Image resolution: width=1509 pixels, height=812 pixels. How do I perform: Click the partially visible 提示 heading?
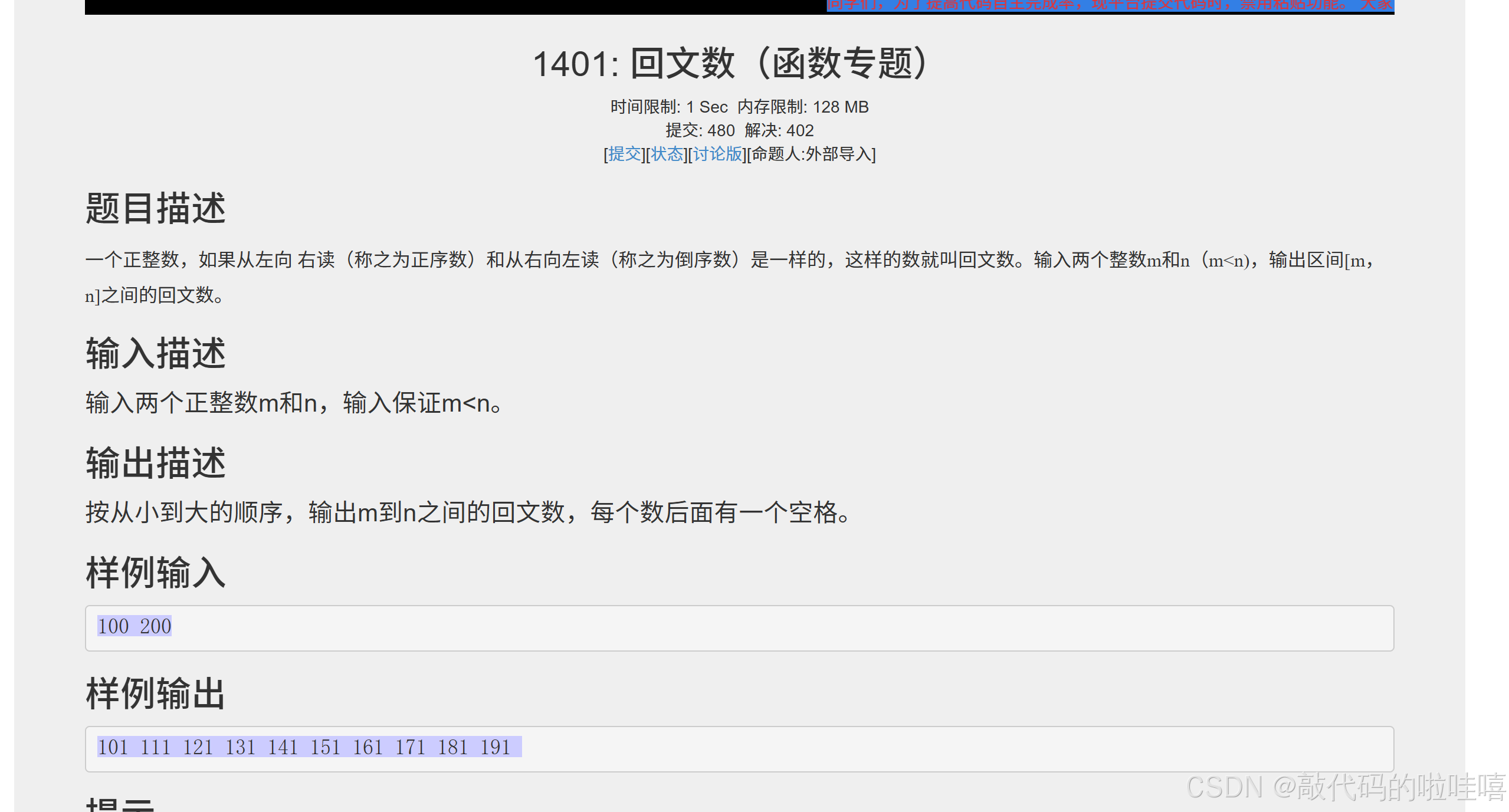[x=120, y=806]
